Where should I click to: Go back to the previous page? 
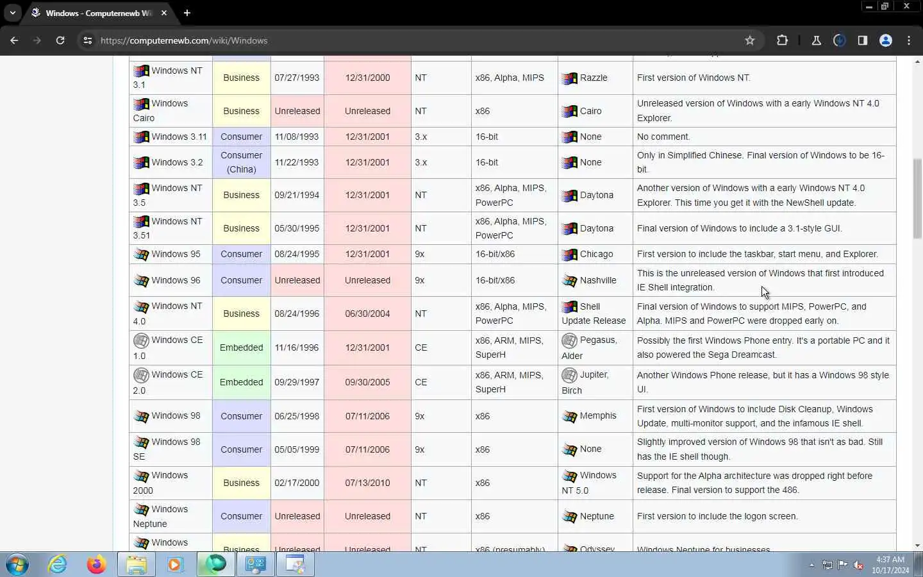pos(14,40)
